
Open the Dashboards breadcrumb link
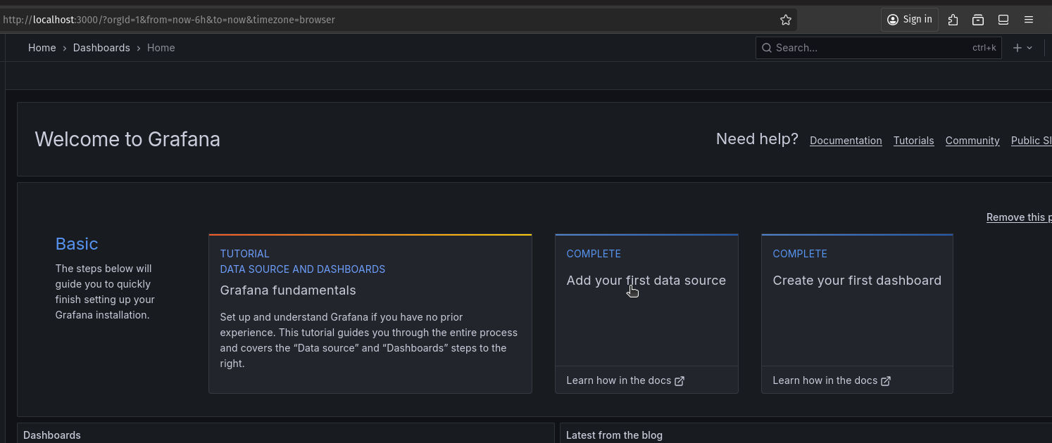(101, 48)
